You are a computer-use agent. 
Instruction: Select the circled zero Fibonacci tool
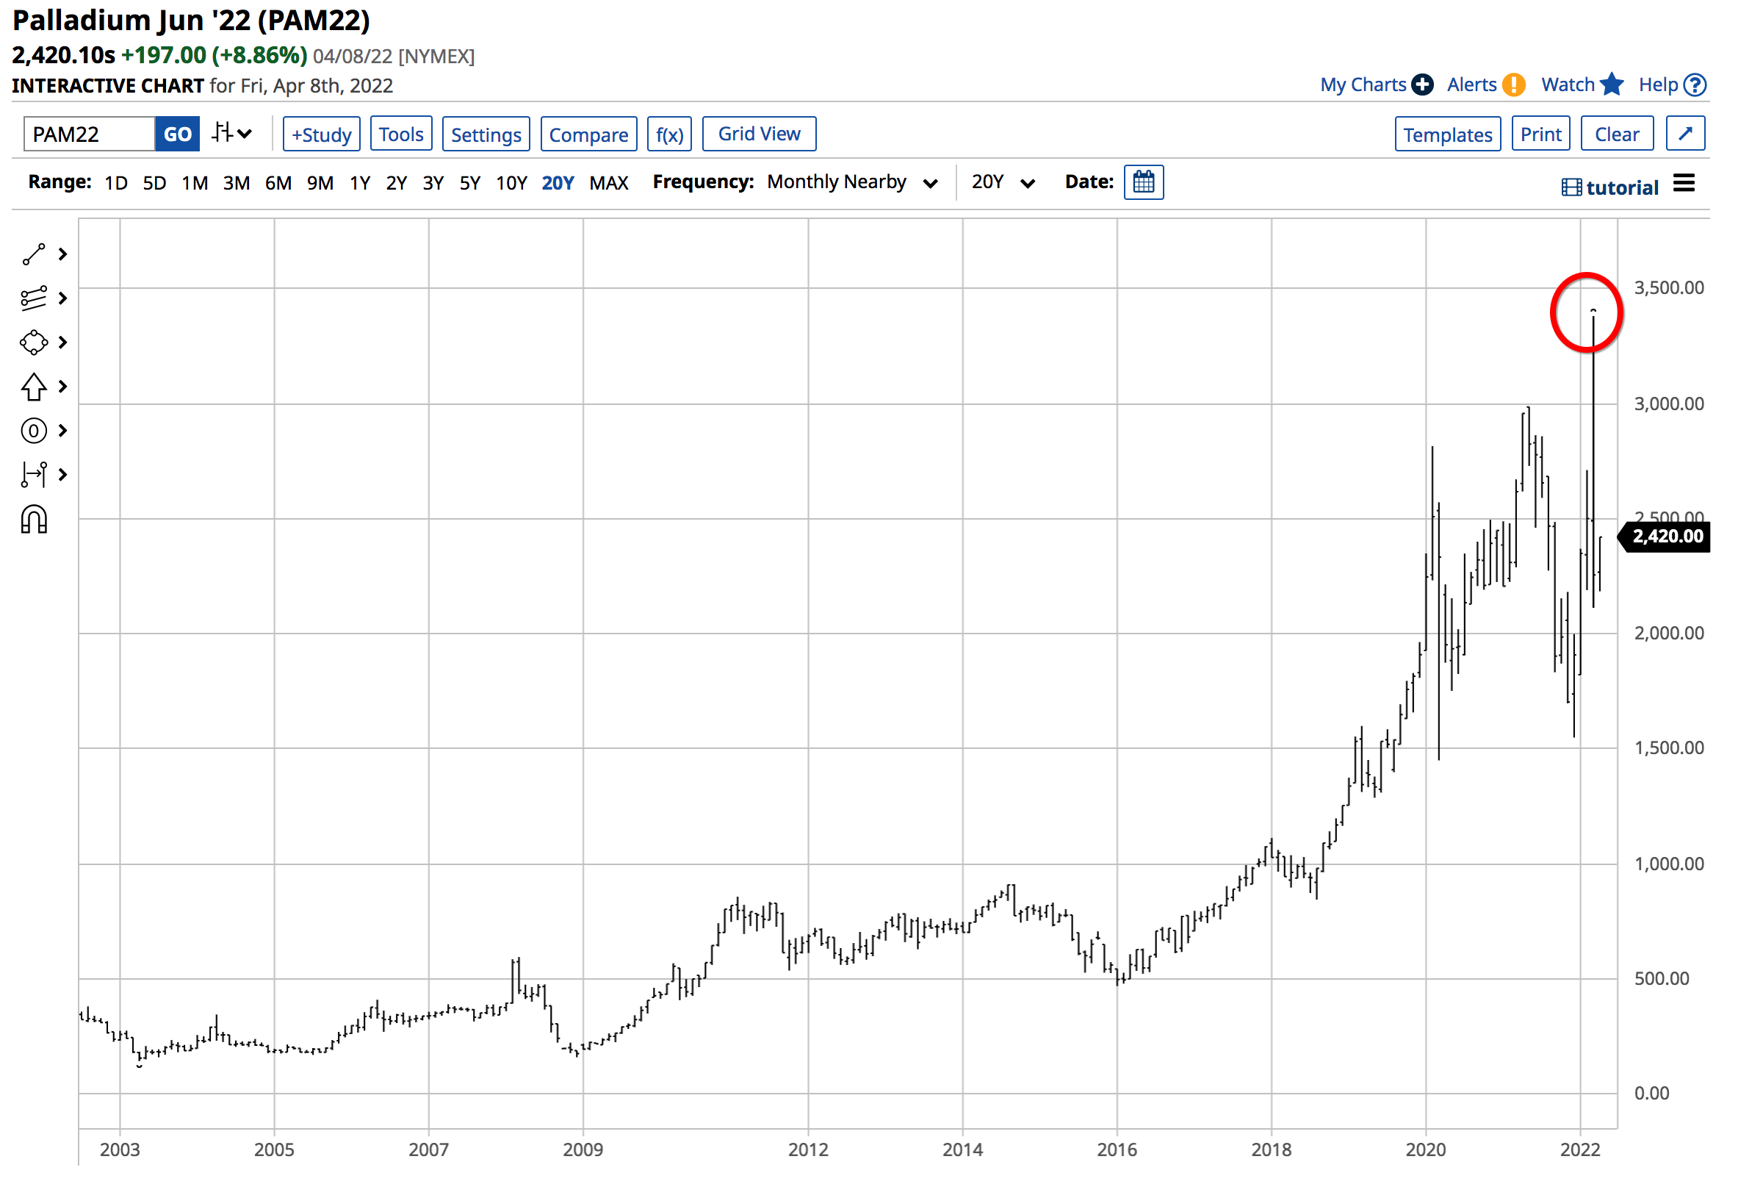click(x=33, y=431)
